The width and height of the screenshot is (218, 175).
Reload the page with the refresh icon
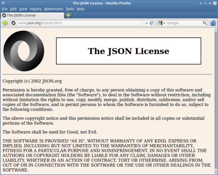151,23
